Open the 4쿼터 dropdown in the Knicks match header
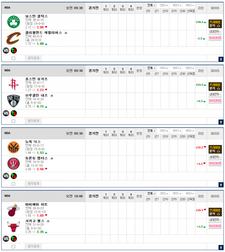The height and width of the screenshot is (252, 225). coord(190,131)
